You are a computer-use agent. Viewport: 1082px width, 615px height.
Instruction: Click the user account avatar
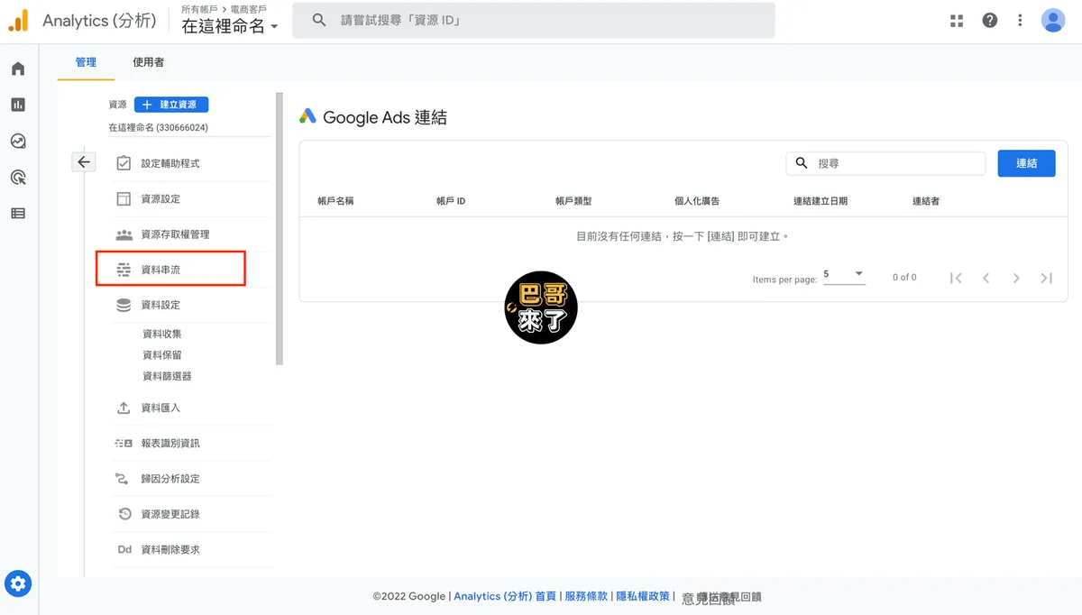coord(1053,20)
